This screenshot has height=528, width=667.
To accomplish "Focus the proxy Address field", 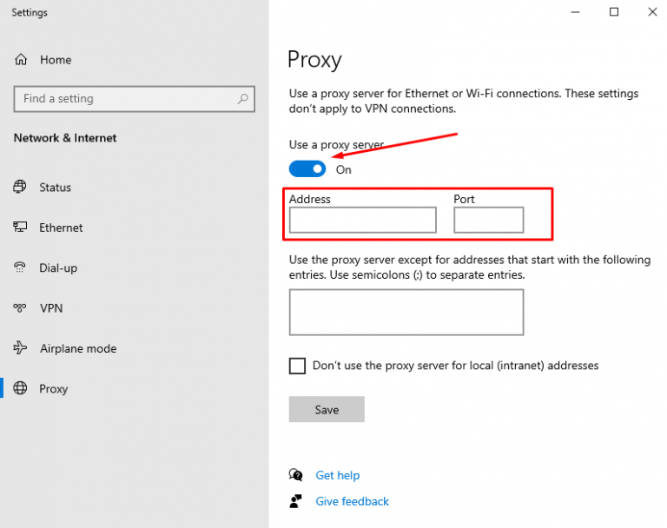I will pyautogui.click(x=363, y=220).
